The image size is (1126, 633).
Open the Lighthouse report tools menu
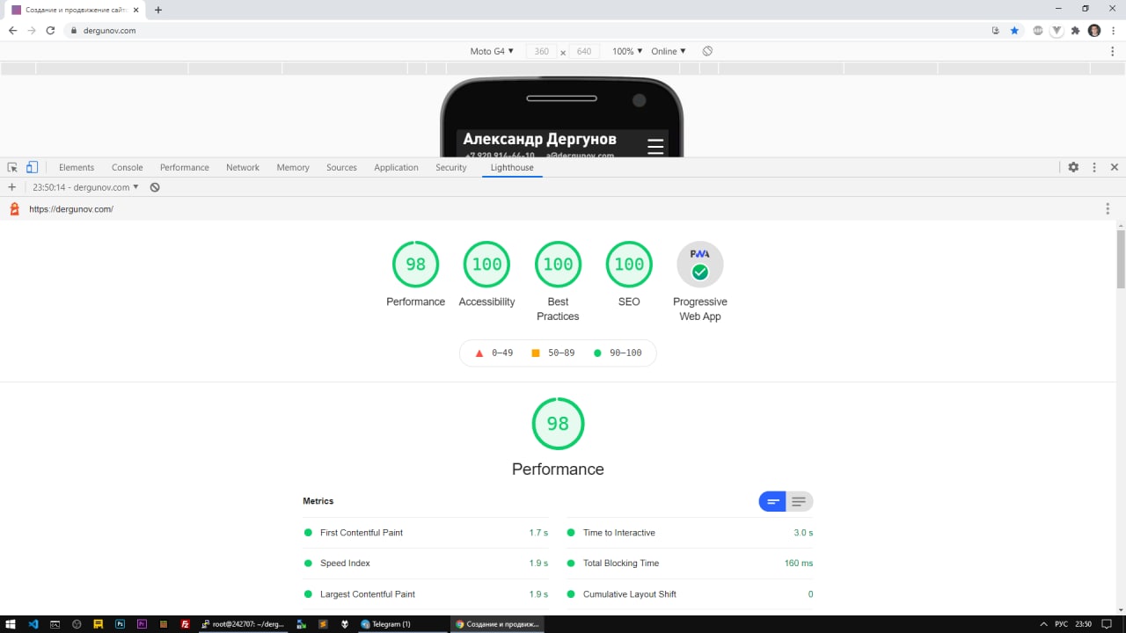(x=1108, y=209)
